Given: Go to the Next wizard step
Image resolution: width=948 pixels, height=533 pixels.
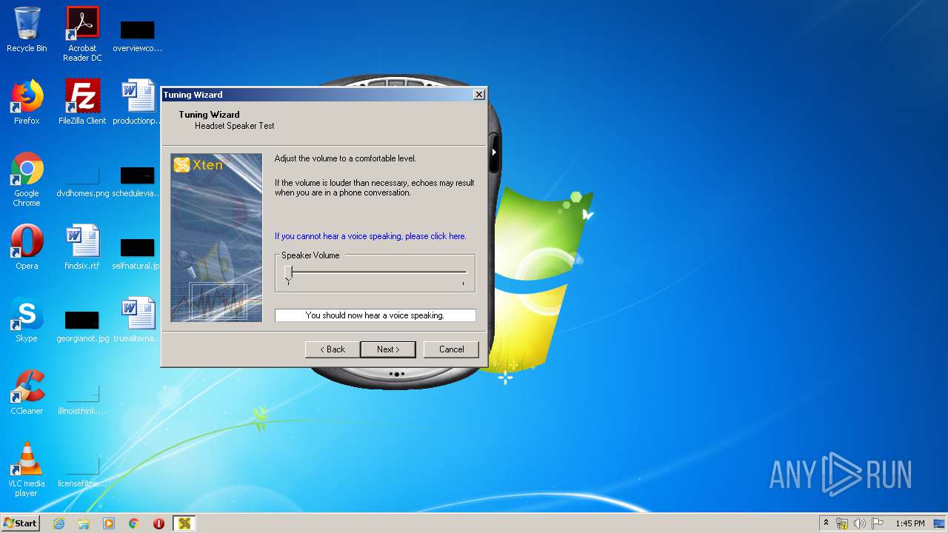Looking at the screenshot, I should tap(388, 349).
